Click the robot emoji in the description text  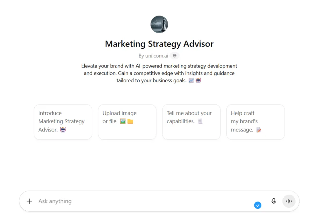[198, 80]
